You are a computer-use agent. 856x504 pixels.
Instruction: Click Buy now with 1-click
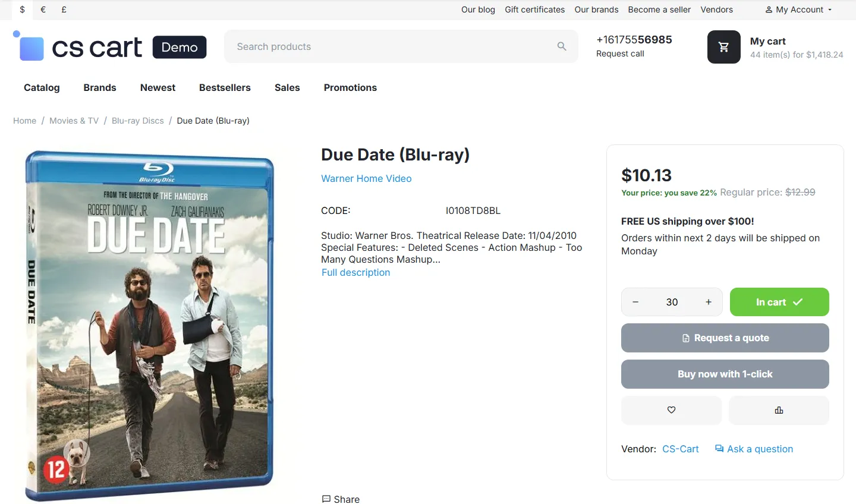click(725, 374)
